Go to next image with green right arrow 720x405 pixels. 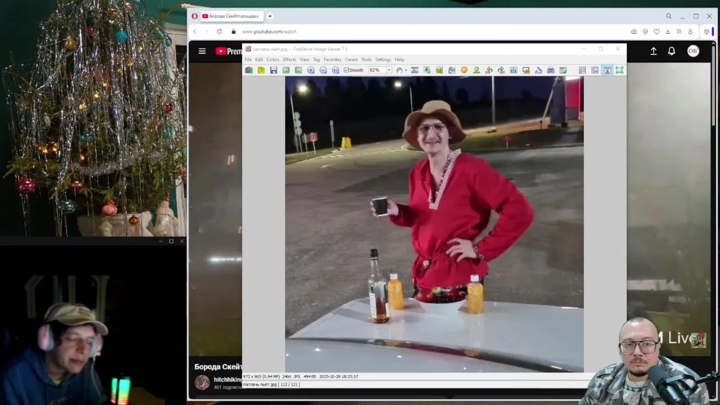pyautogui.click(x=298, y=70)
